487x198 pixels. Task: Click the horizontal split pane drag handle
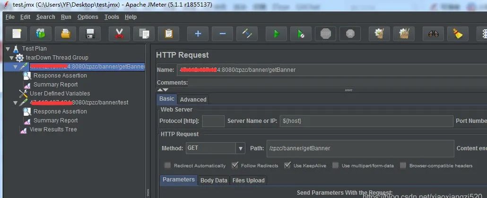(x=348, y=90)
